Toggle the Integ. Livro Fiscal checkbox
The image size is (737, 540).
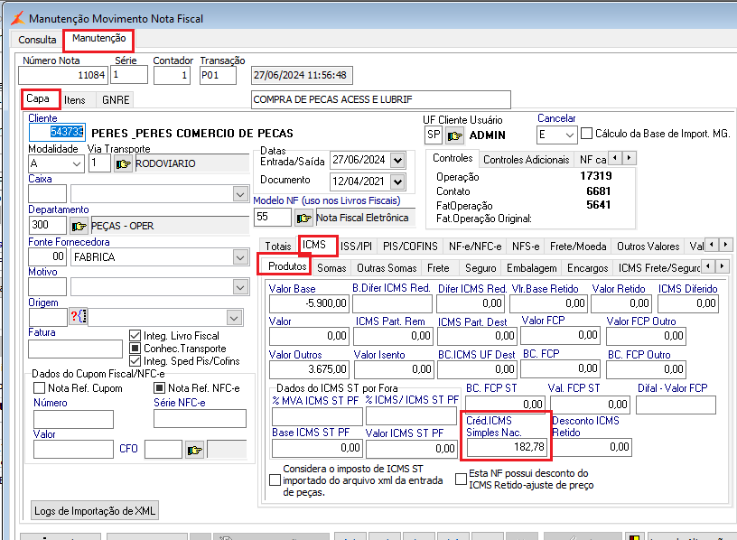[x=135, y=336]
